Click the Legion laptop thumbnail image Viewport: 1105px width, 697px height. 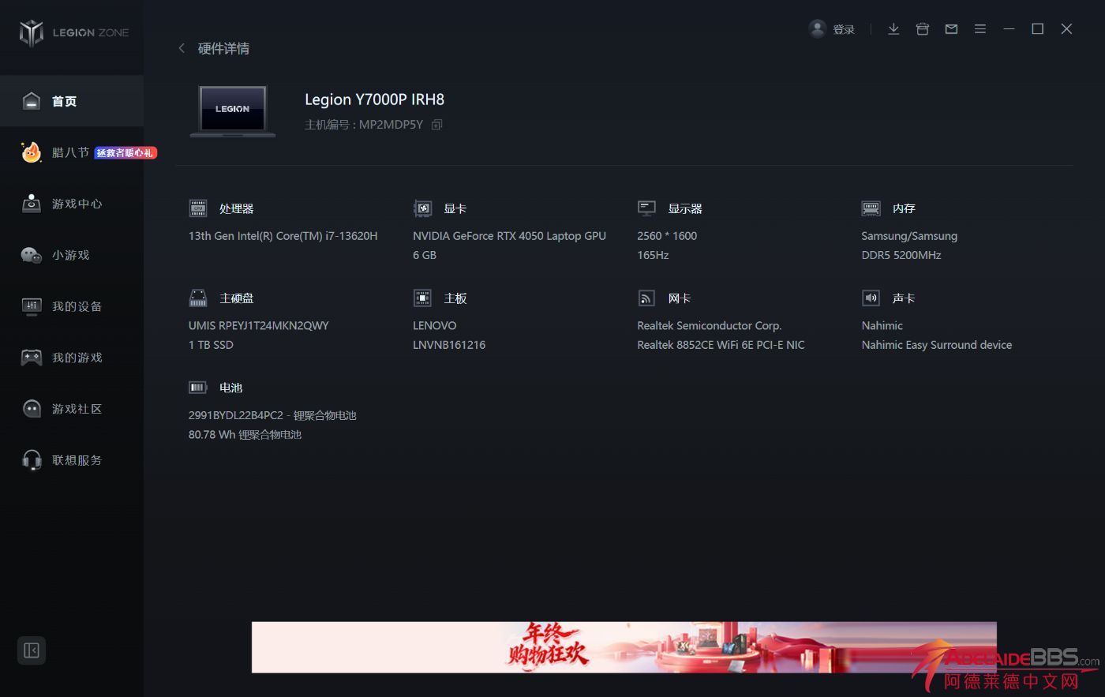233,111
